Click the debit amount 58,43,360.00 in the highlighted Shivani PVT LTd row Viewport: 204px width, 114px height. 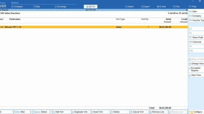165,27
